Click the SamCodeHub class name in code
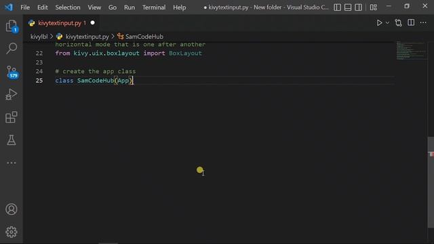 96,81
